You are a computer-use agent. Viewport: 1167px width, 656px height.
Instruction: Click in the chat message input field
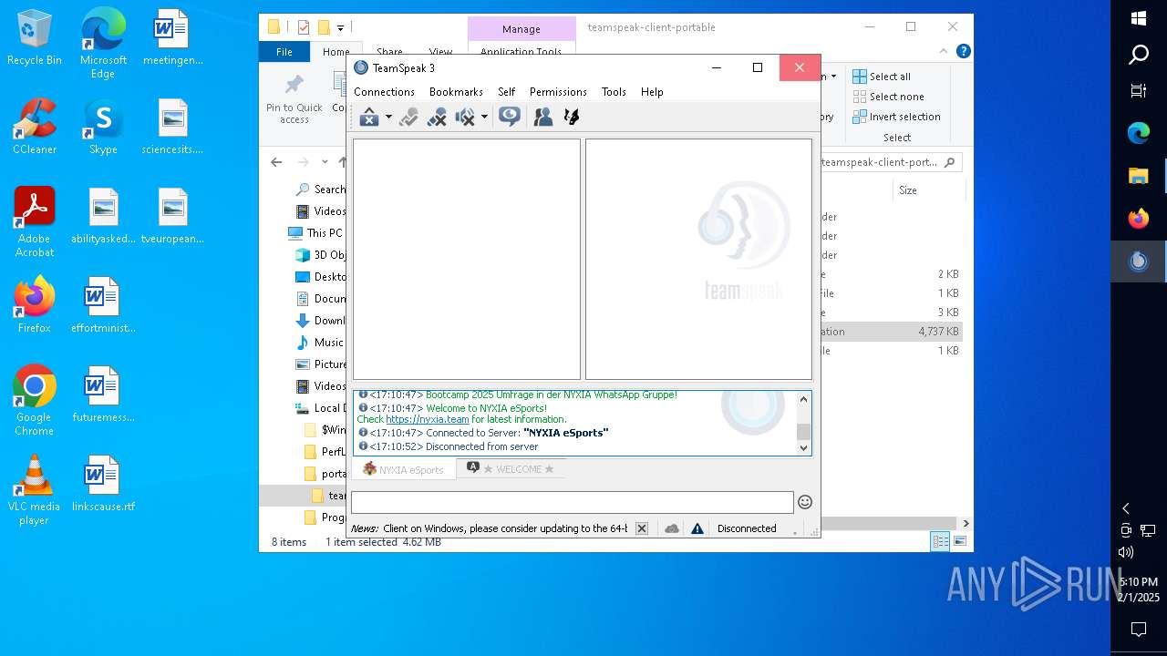click(x=573, y=502)
